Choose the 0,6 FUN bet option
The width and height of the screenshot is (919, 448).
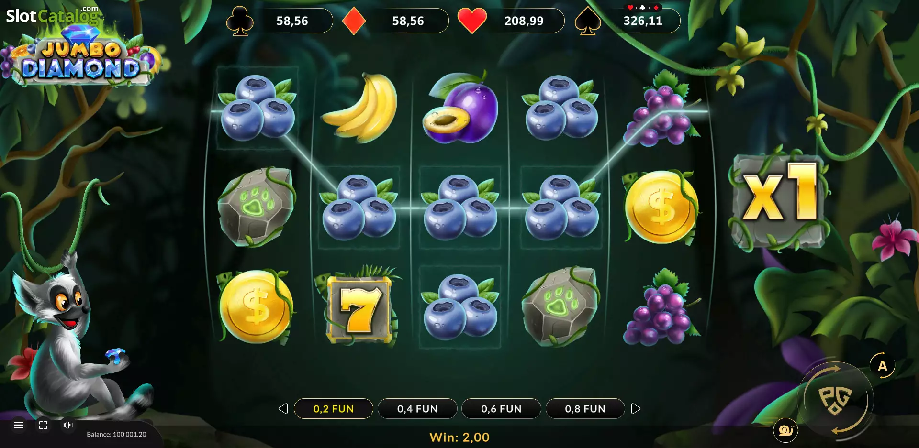(x=501, y=409)
